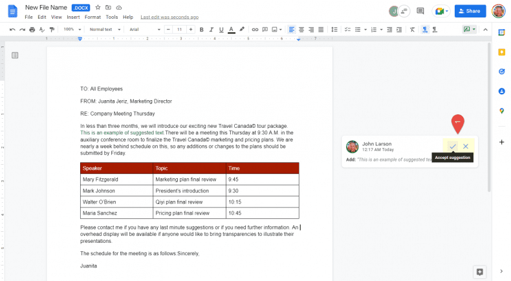Toggle bold formatting
Viewport: 511px width, 281px height.
click(202, 30)
